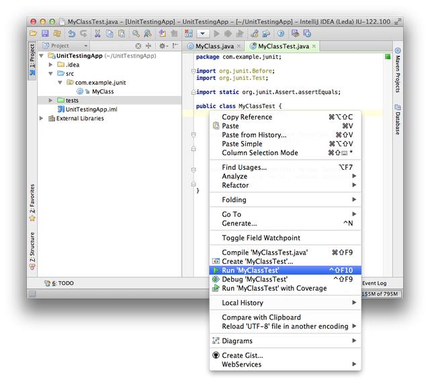Open the Refactor submenu
Screen dimensions: 430x380
click(x=285, y=185)
